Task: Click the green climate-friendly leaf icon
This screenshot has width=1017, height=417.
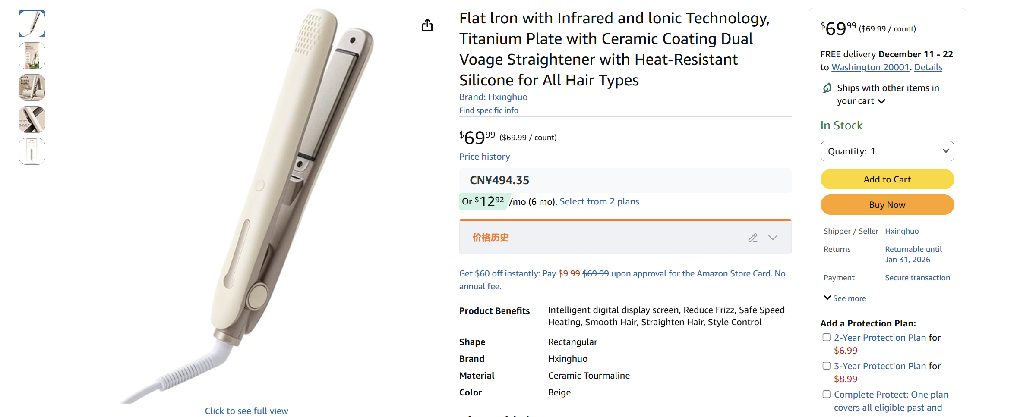Action: 827,88
